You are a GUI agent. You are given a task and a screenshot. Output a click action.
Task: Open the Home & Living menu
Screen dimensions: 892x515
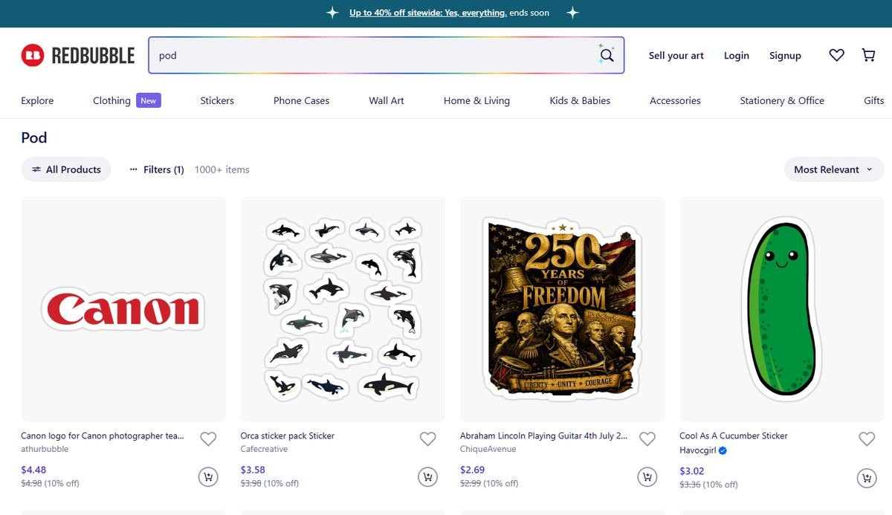[x=476, y=100]
